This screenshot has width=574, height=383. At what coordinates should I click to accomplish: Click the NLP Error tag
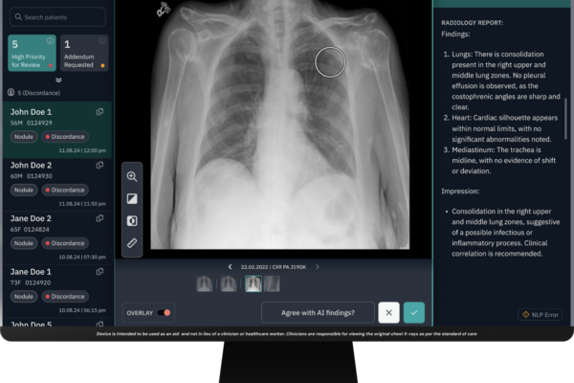coord(540,314)
